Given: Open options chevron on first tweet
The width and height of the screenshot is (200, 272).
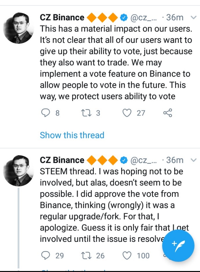Looking at the screenshot, I should pyautogui.click(x=194, y=17).
